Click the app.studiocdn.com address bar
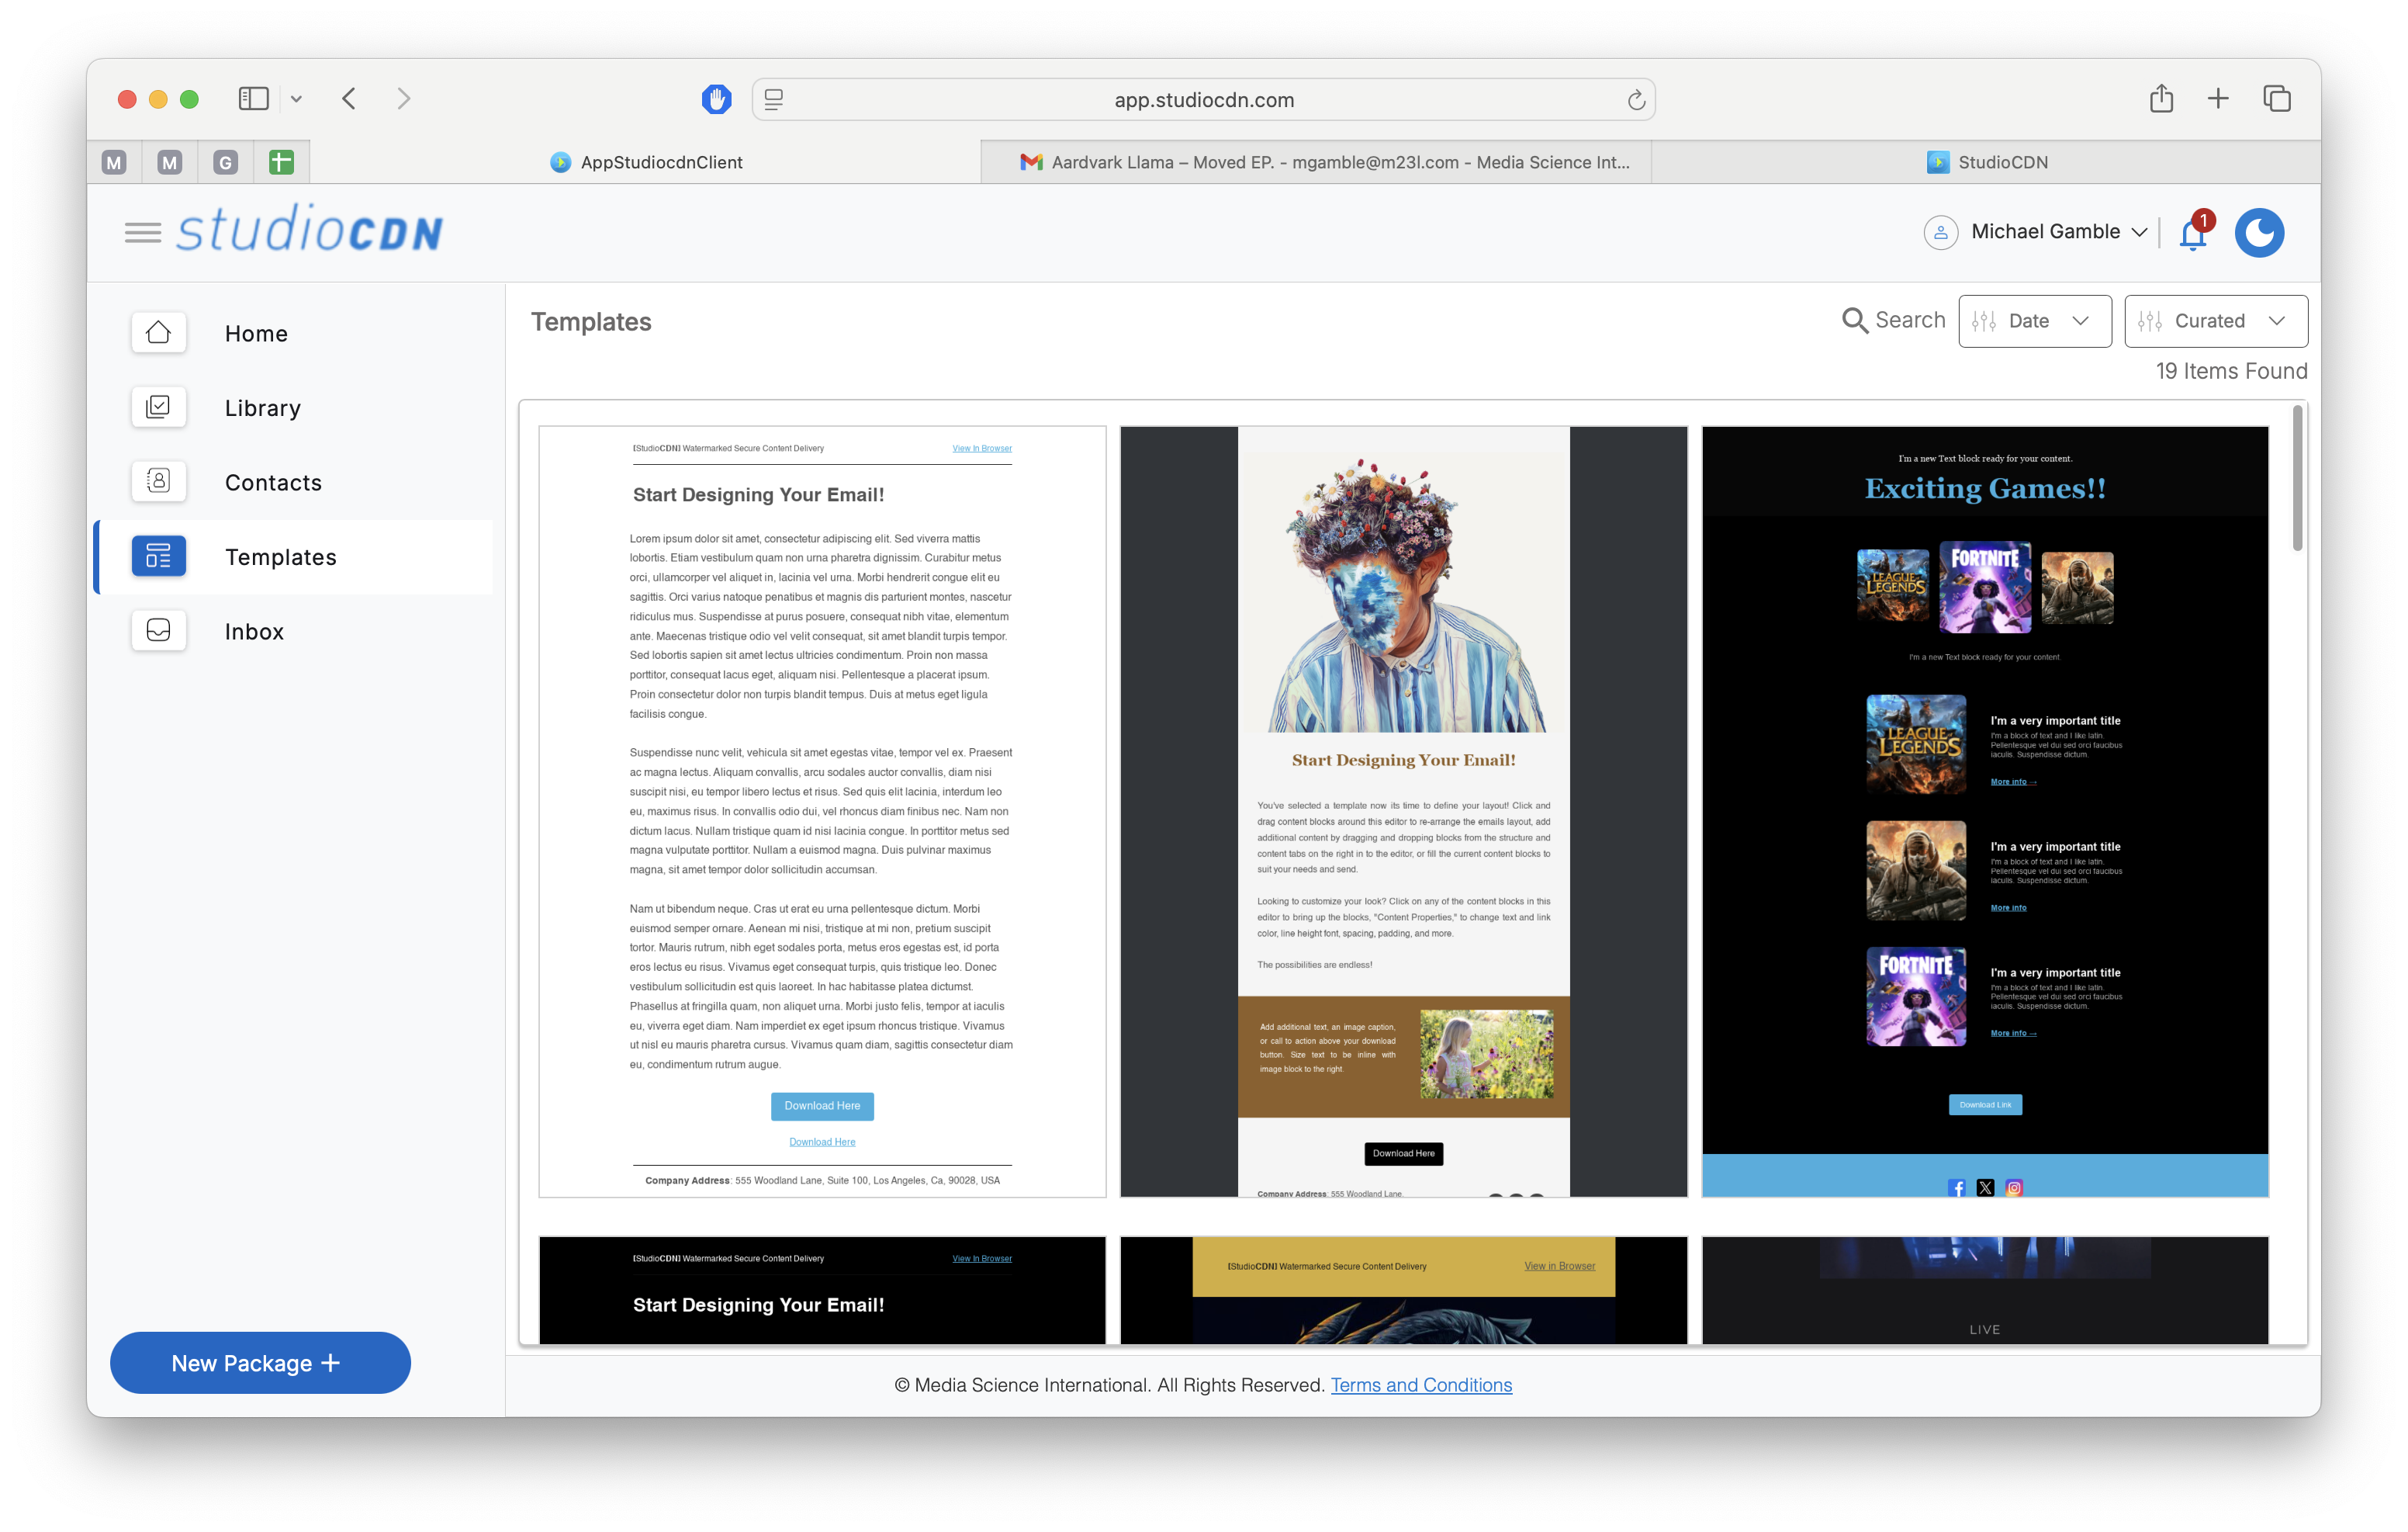The height and width of the screenshot is (1532, 2408). (1204, 99)
